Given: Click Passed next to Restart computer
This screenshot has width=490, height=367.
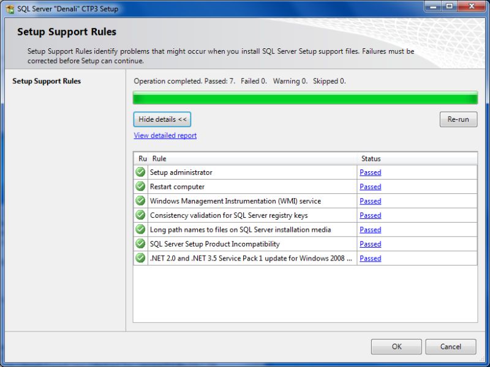Looking at the screenshot, I should point(370,187).
